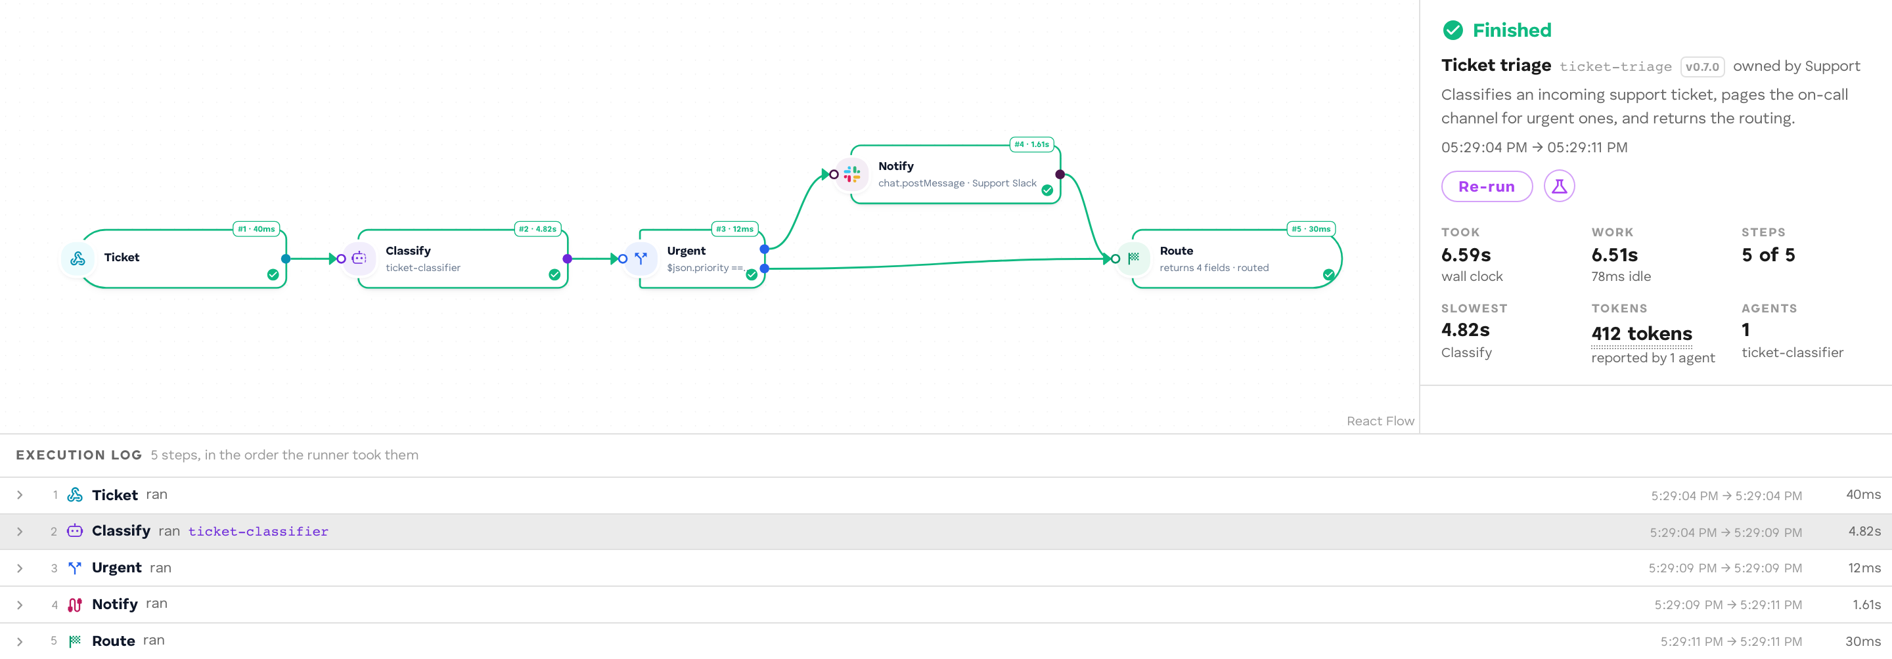Select the Ticket node title

[122, 257]
